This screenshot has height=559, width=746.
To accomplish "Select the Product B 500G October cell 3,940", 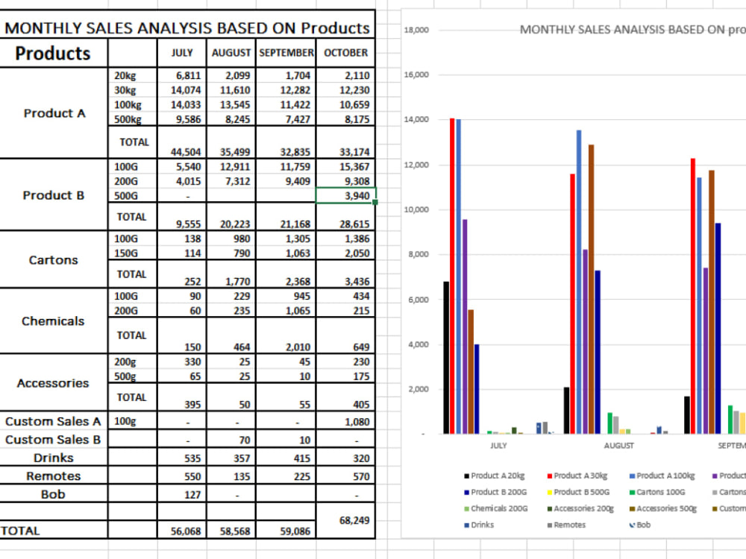I will tap(346, 195).
